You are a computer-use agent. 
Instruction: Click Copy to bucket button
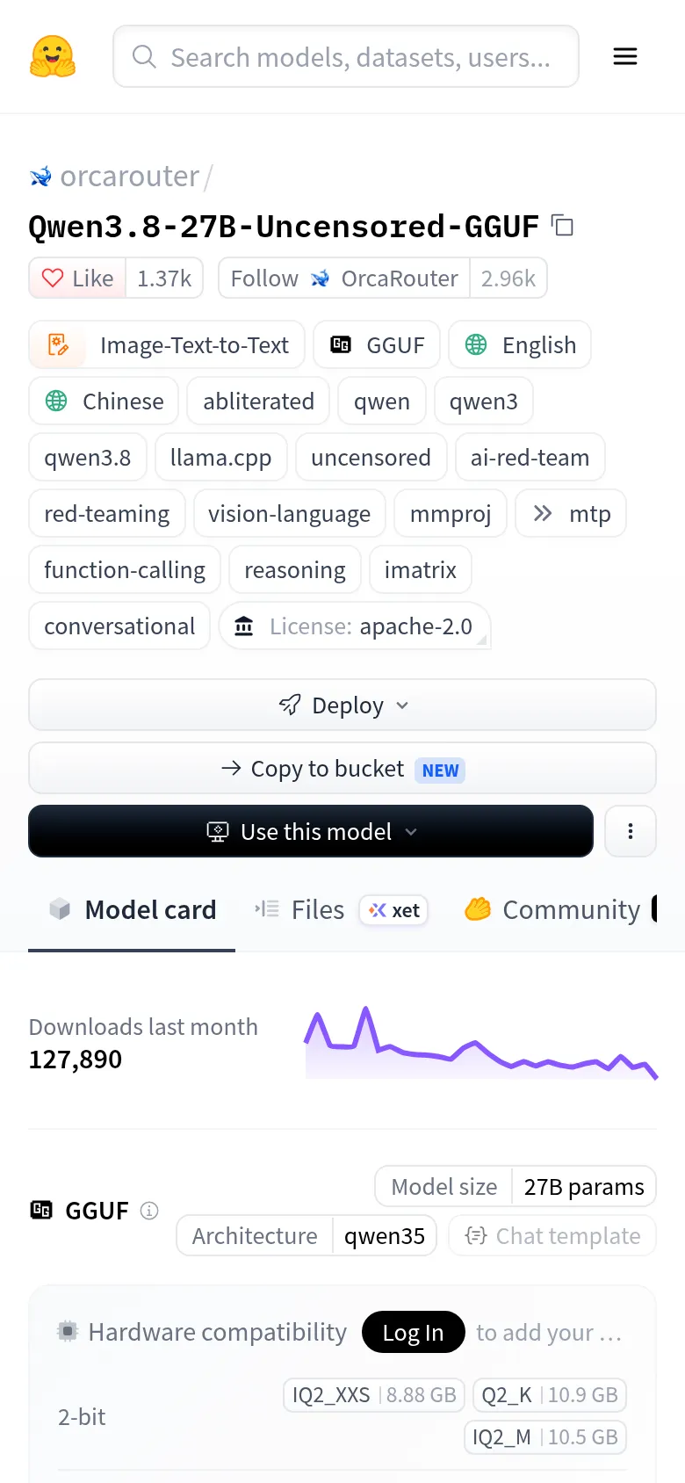tap(342, 769)
